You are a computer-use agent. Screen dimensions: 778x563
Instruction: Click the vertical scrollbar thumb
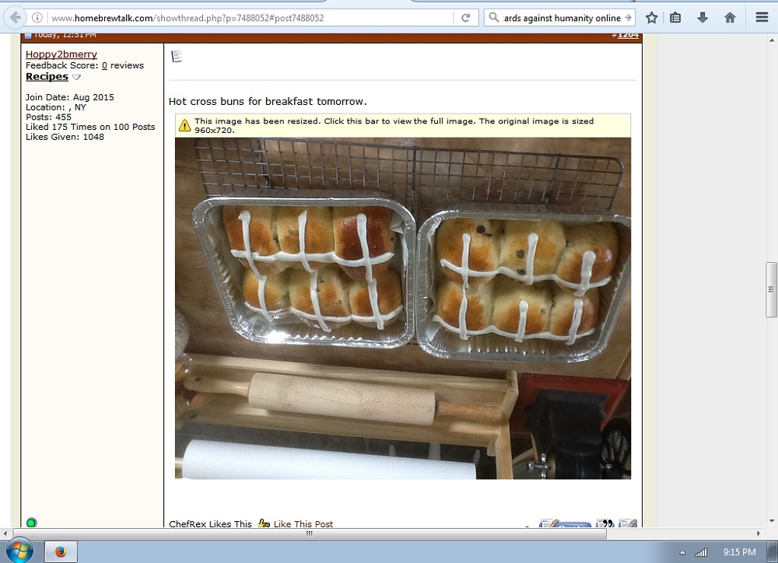click(772, 290)
